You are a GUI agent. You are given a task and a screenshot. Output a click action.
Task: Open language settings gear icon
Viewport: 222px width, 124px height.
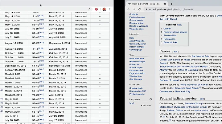[x=151, y=99]
